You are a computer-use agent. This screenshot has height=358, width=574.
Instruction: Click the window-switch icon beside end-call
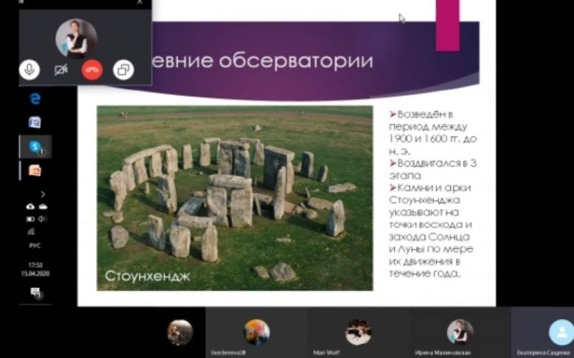pyautogui.click(x=123, y=69)
